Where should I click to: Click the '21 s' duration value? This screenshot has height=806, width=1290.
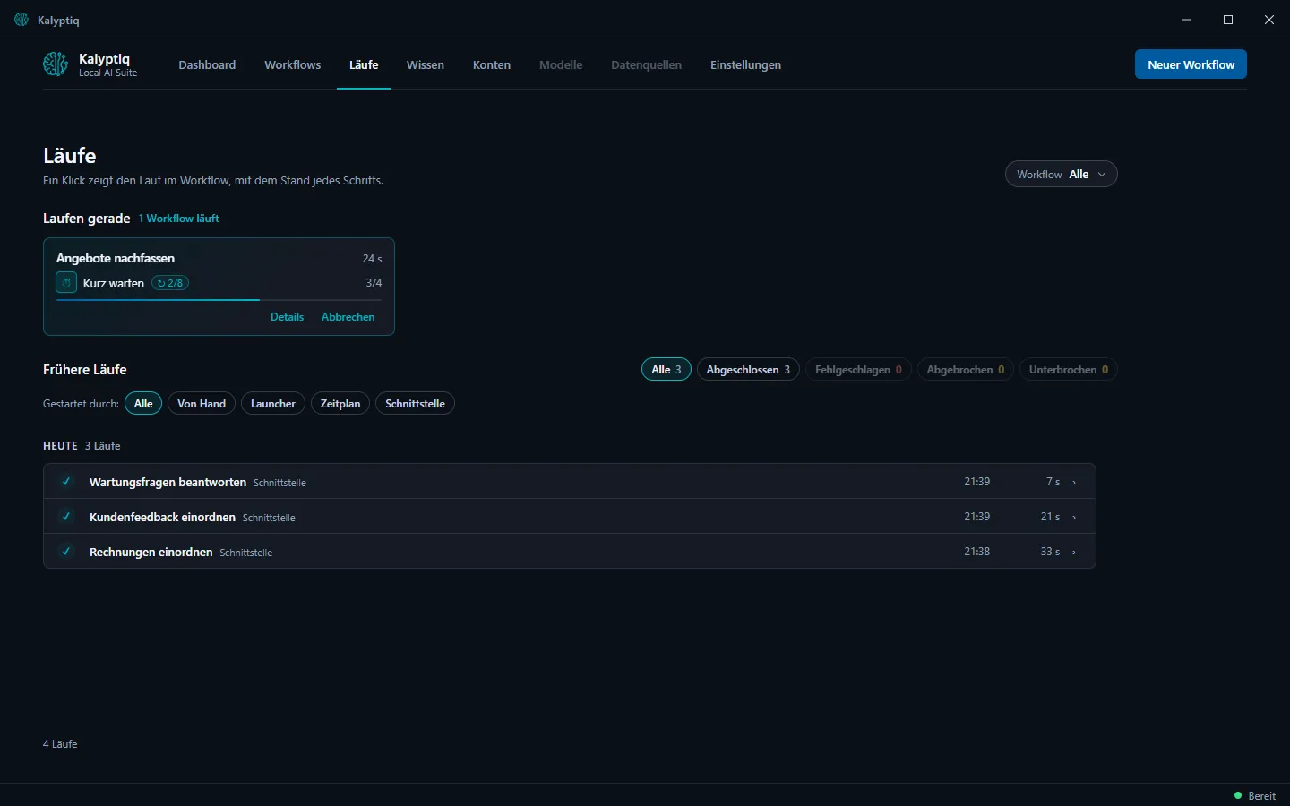pyautogui.click(x=1050, y=517)
